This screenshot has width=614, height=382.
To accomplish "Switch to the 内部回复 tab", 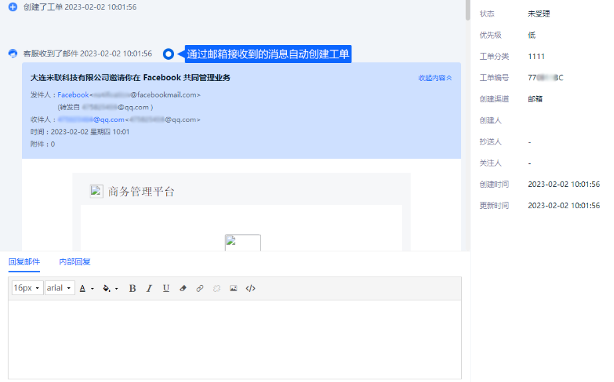I will [x=74, y=262].
